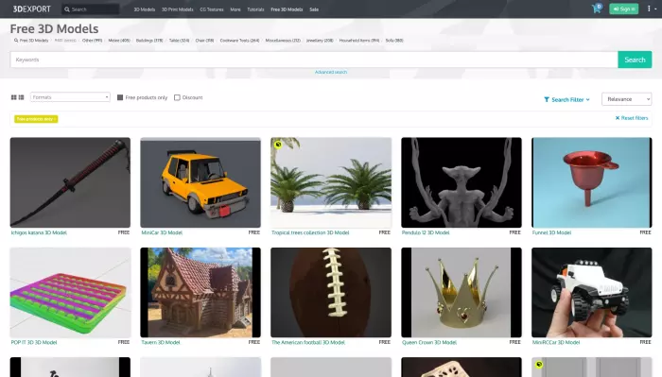662x377 pixels.
Task: Open the Tropical trees collection thumbnail
Action: tap(331, 182)
